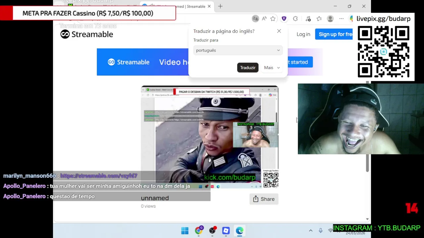Viewport: 424px width, 238px height.
Task: Expand the Mais options dropdown
Action: tap(272, 67)
